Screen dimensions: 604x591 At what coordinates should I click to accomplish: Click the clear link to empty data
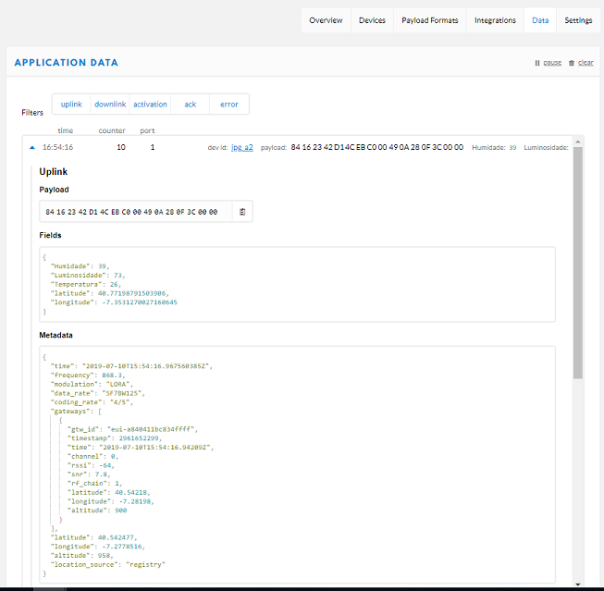point(586,63)
